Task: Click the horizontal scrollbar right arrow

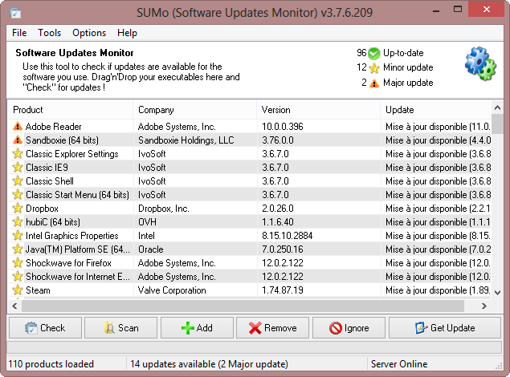Action: click(484, 306)
